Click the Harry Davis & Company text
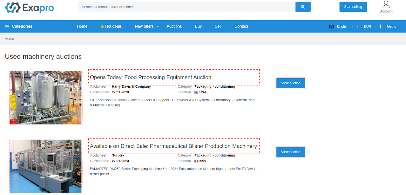This screenshot has height=195, width=406. (x=131, y=87)
